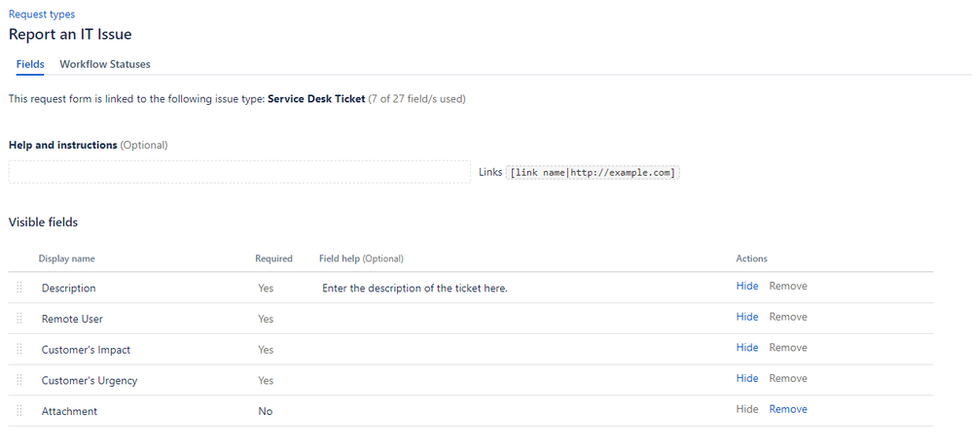Click the Customer's Impact display name
This screenshot has width=972, height=445.
coord(87,351)
